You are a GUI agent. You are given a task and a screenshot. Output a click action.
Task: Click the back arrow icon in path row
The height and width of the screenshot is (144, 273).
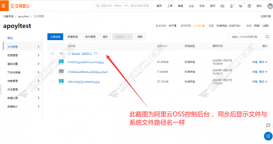(x=61, y=54)
